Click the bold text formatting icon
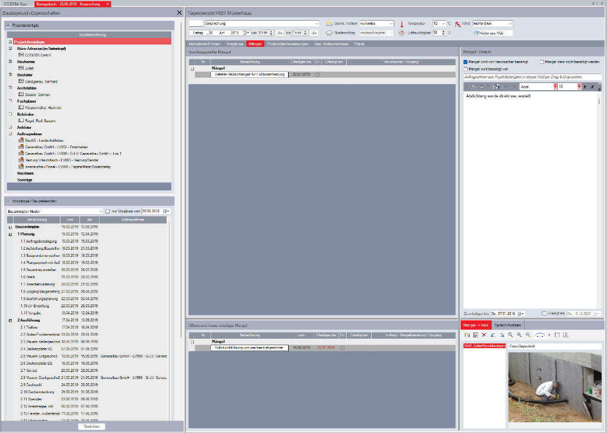607x433 pixels. 585,87
